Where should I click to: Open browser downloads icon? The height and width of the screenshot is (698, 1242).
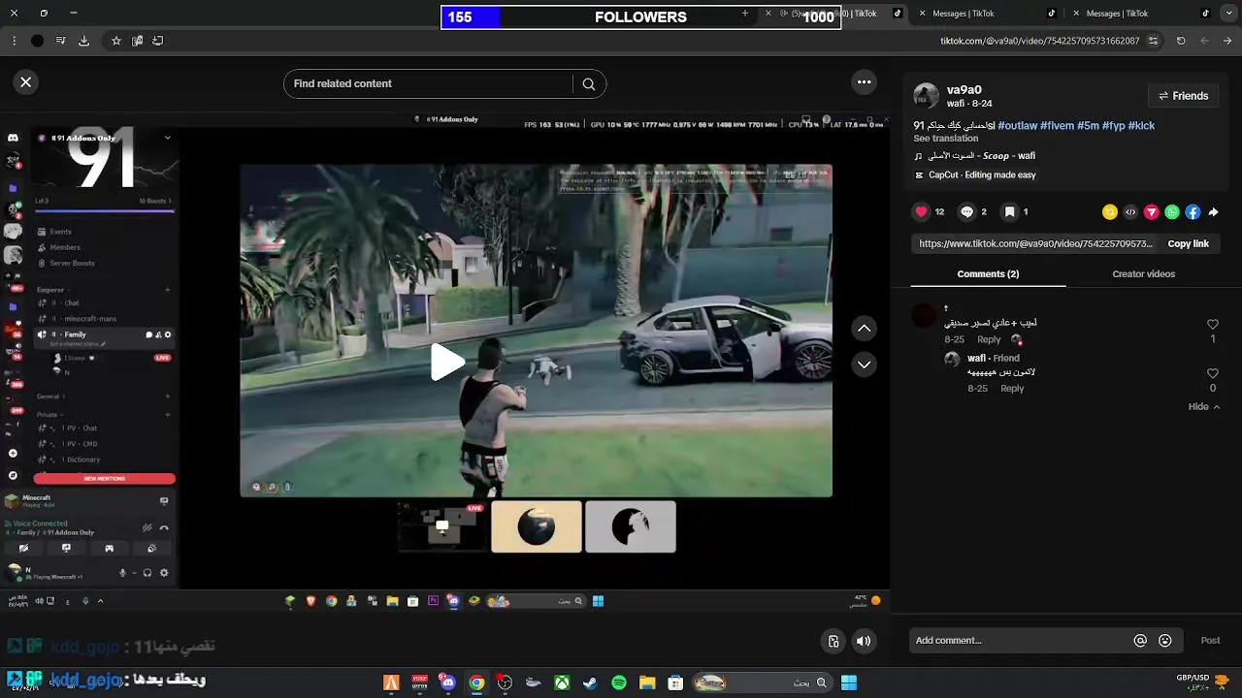click(x=83, y=41)
